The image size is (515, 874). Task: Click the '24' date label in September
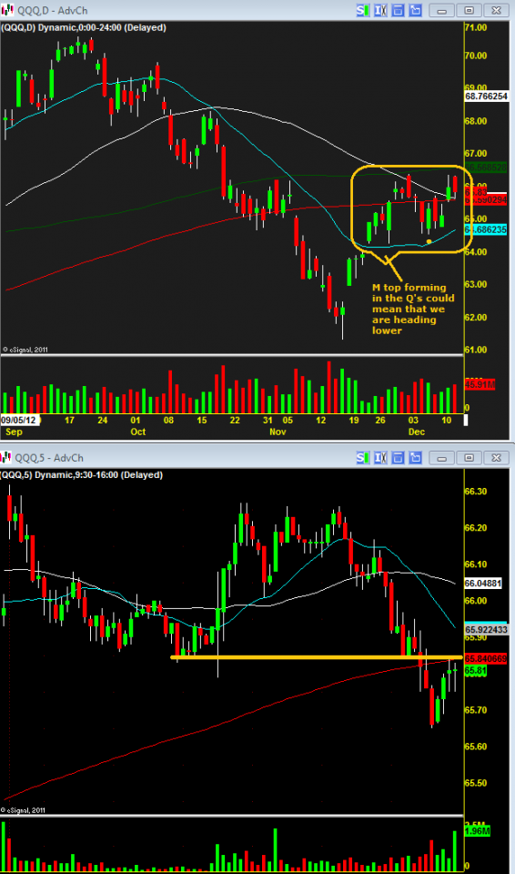coord(103,421)
